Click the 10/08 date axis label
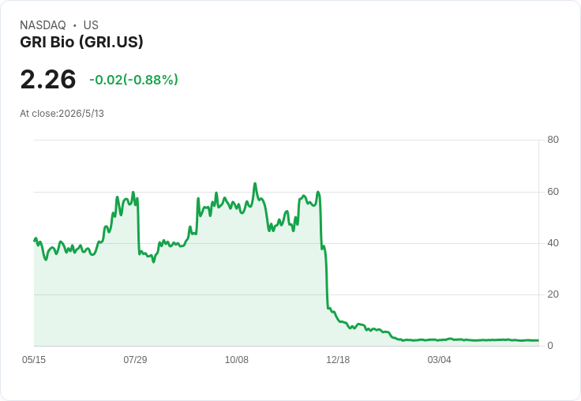Image resolution: width=581 pixels, height=401 pixels. click(236, 360)
